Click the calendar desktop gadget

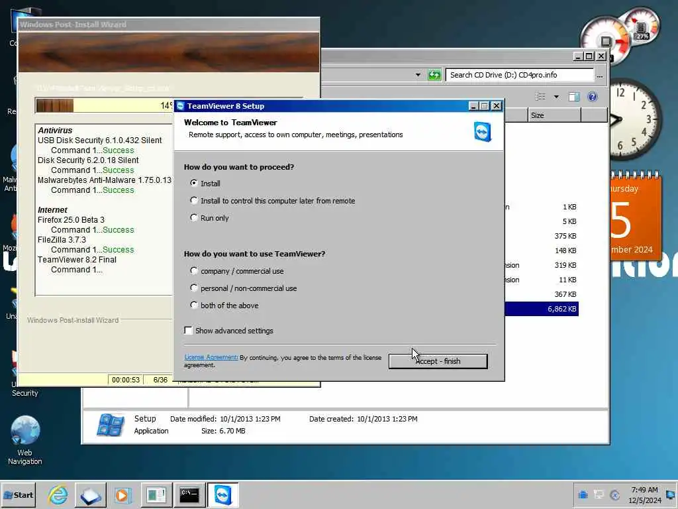(x=636, y=215)
